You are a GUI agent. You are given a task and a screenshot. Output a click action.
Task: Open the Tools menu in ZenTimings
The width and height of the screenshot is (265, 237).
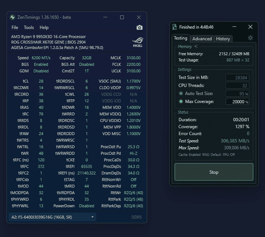coord(29,28)
